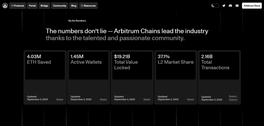Open the Twitter social link
264x126 pixels.
click(x=224, y=6)
